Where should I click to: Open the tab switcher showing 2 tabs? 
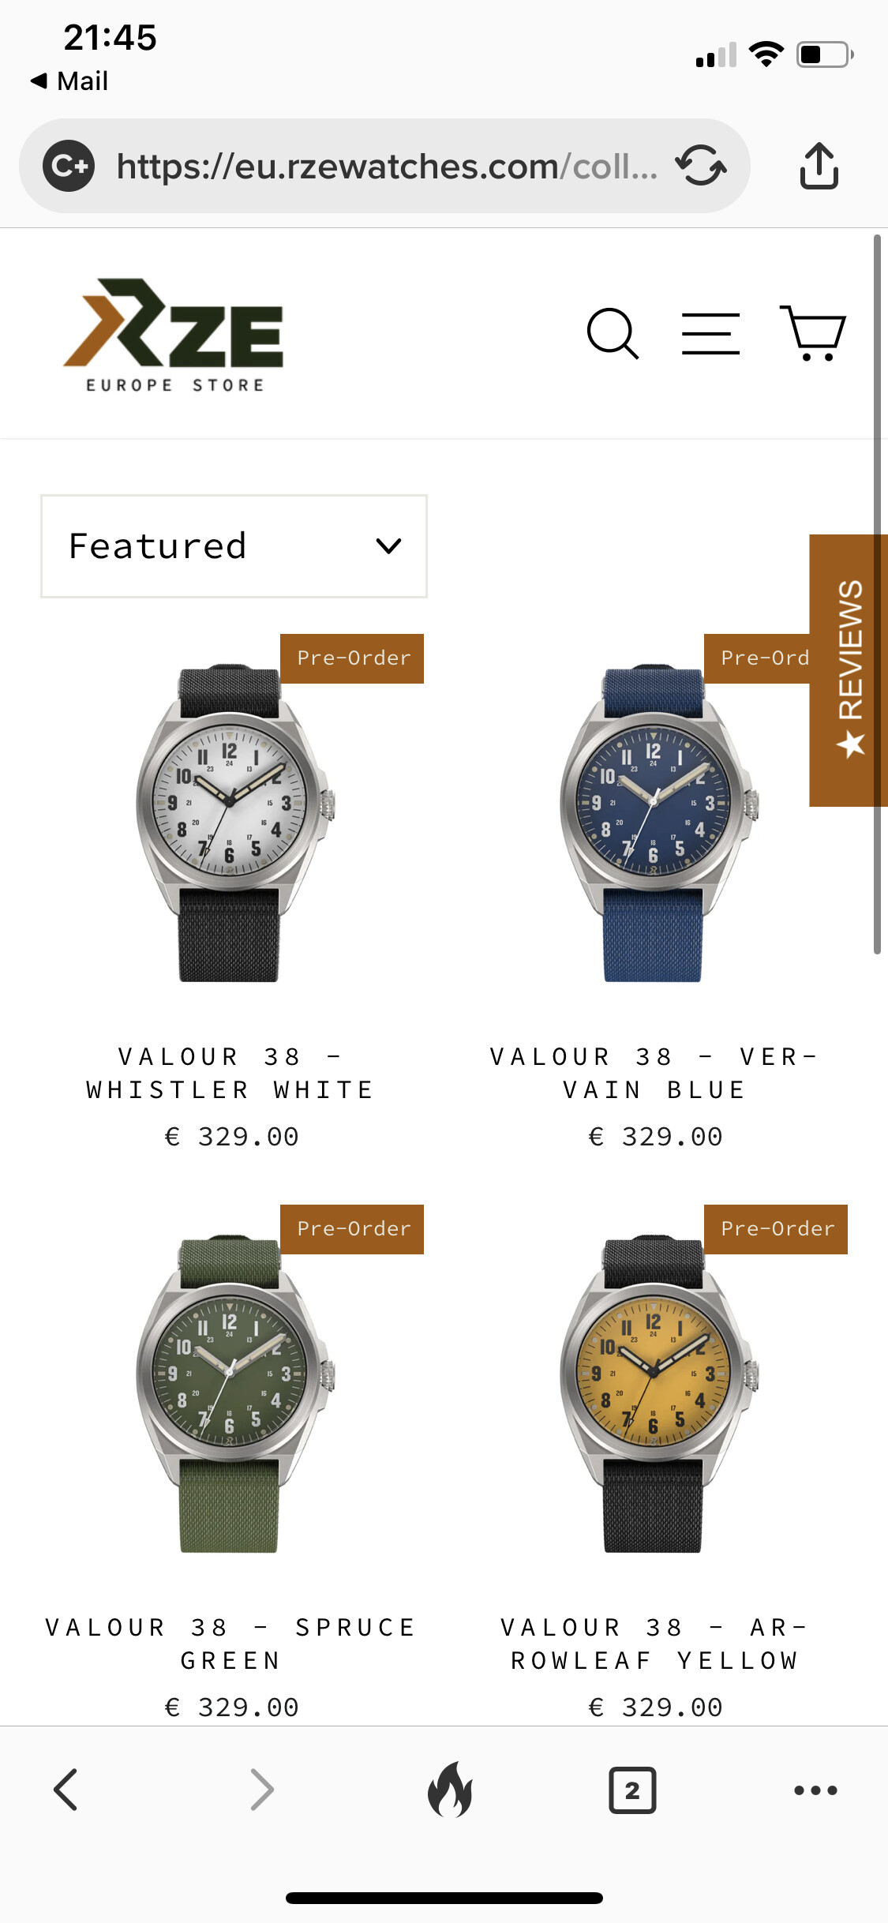pos(632,1790)
